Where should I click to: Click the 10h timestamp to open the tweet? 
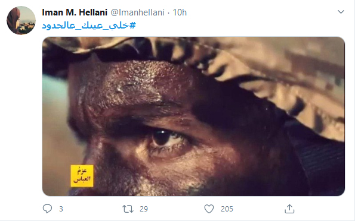point(180,12)
